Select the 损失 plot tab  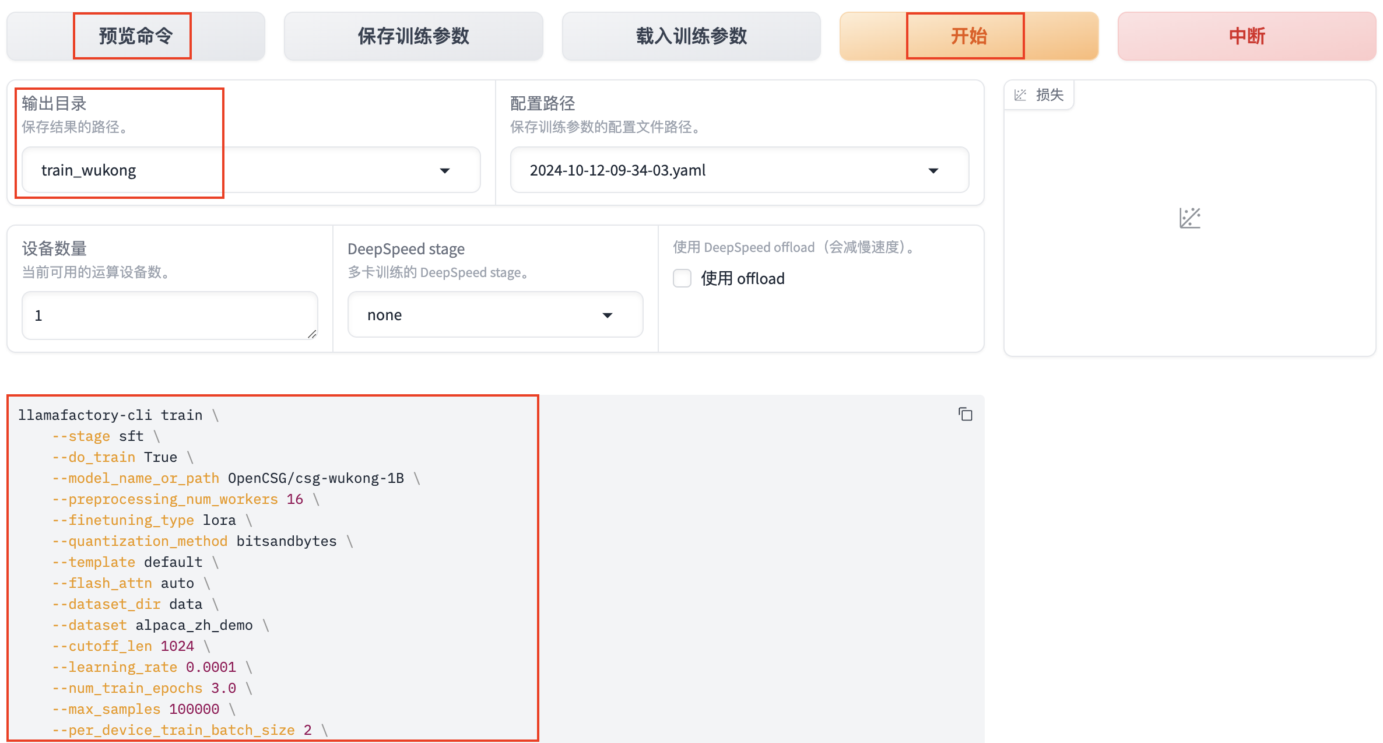coord(1049,95)
